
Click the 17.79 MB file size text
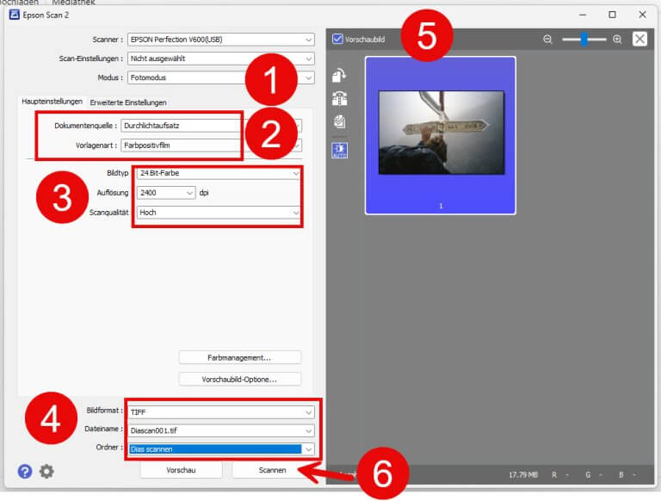(x=523, y=475)
